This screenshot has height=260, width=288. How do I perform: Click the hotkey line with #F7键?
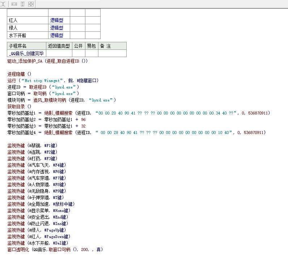[x=37, y=178]
